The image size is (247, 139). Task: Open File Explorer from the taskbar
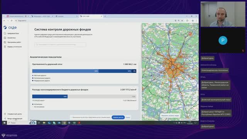(44, 123)
